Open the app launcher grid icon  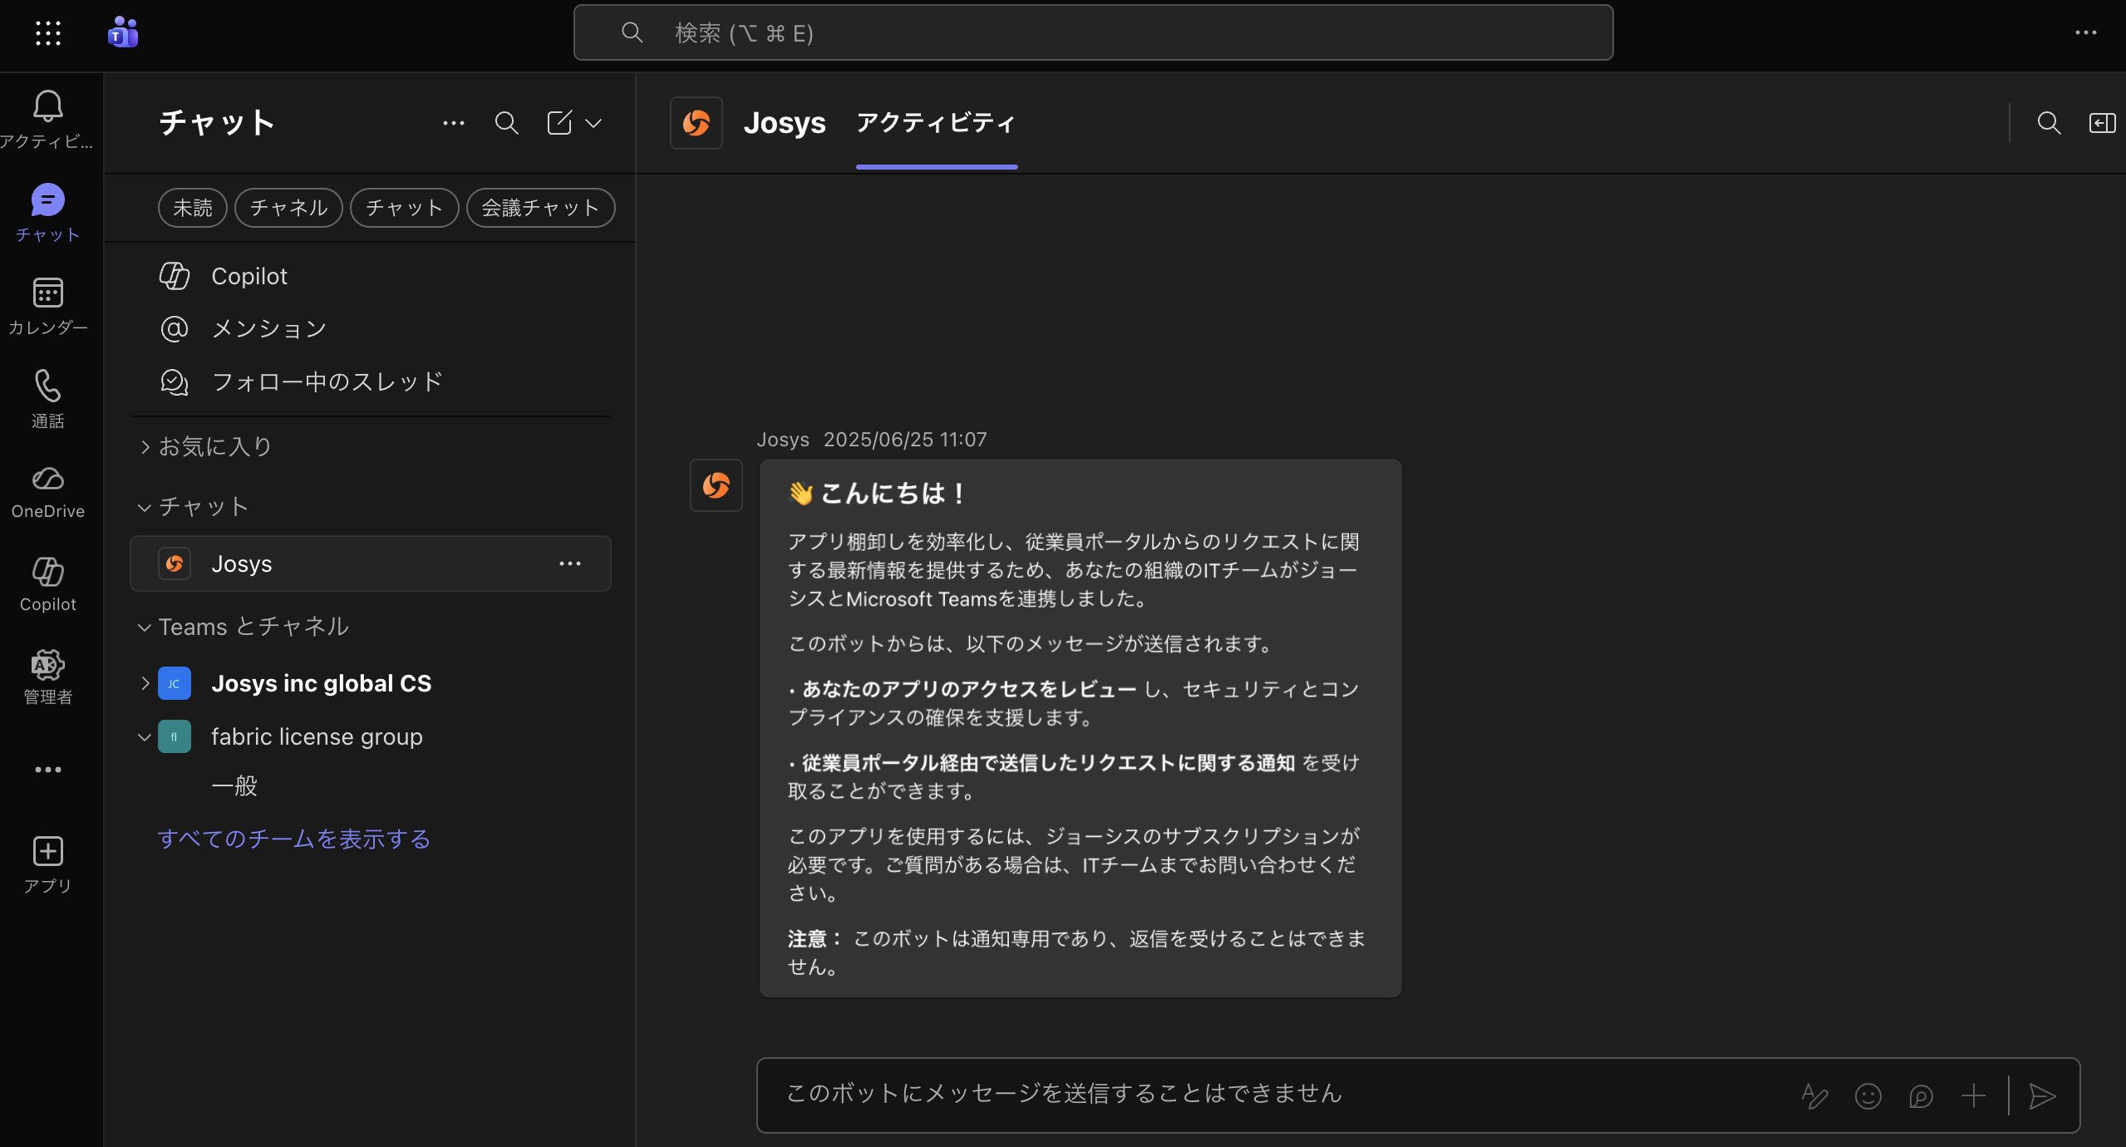pos(47,33)
